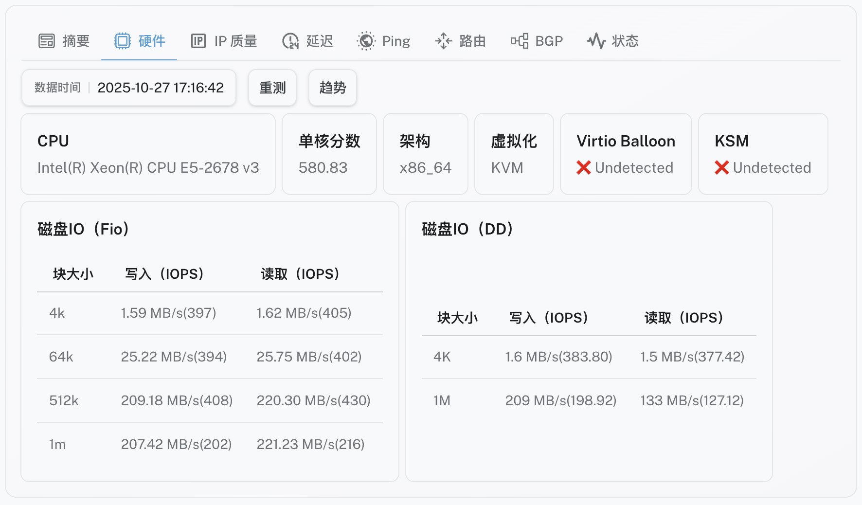
Task: Click the IP 质量 square IP icon
Action: [x=198, y=41]
